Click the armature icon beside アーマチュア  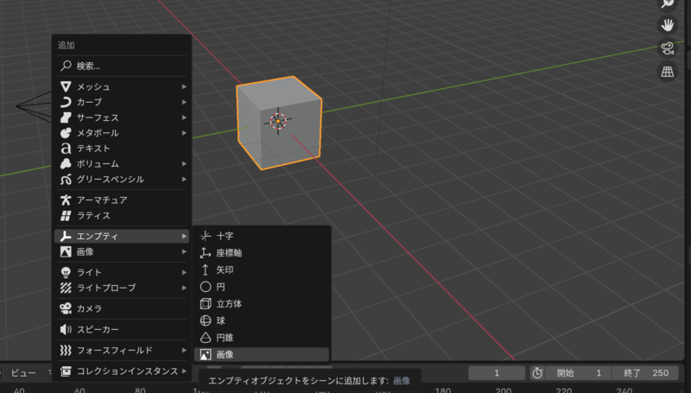click(66, 200)
